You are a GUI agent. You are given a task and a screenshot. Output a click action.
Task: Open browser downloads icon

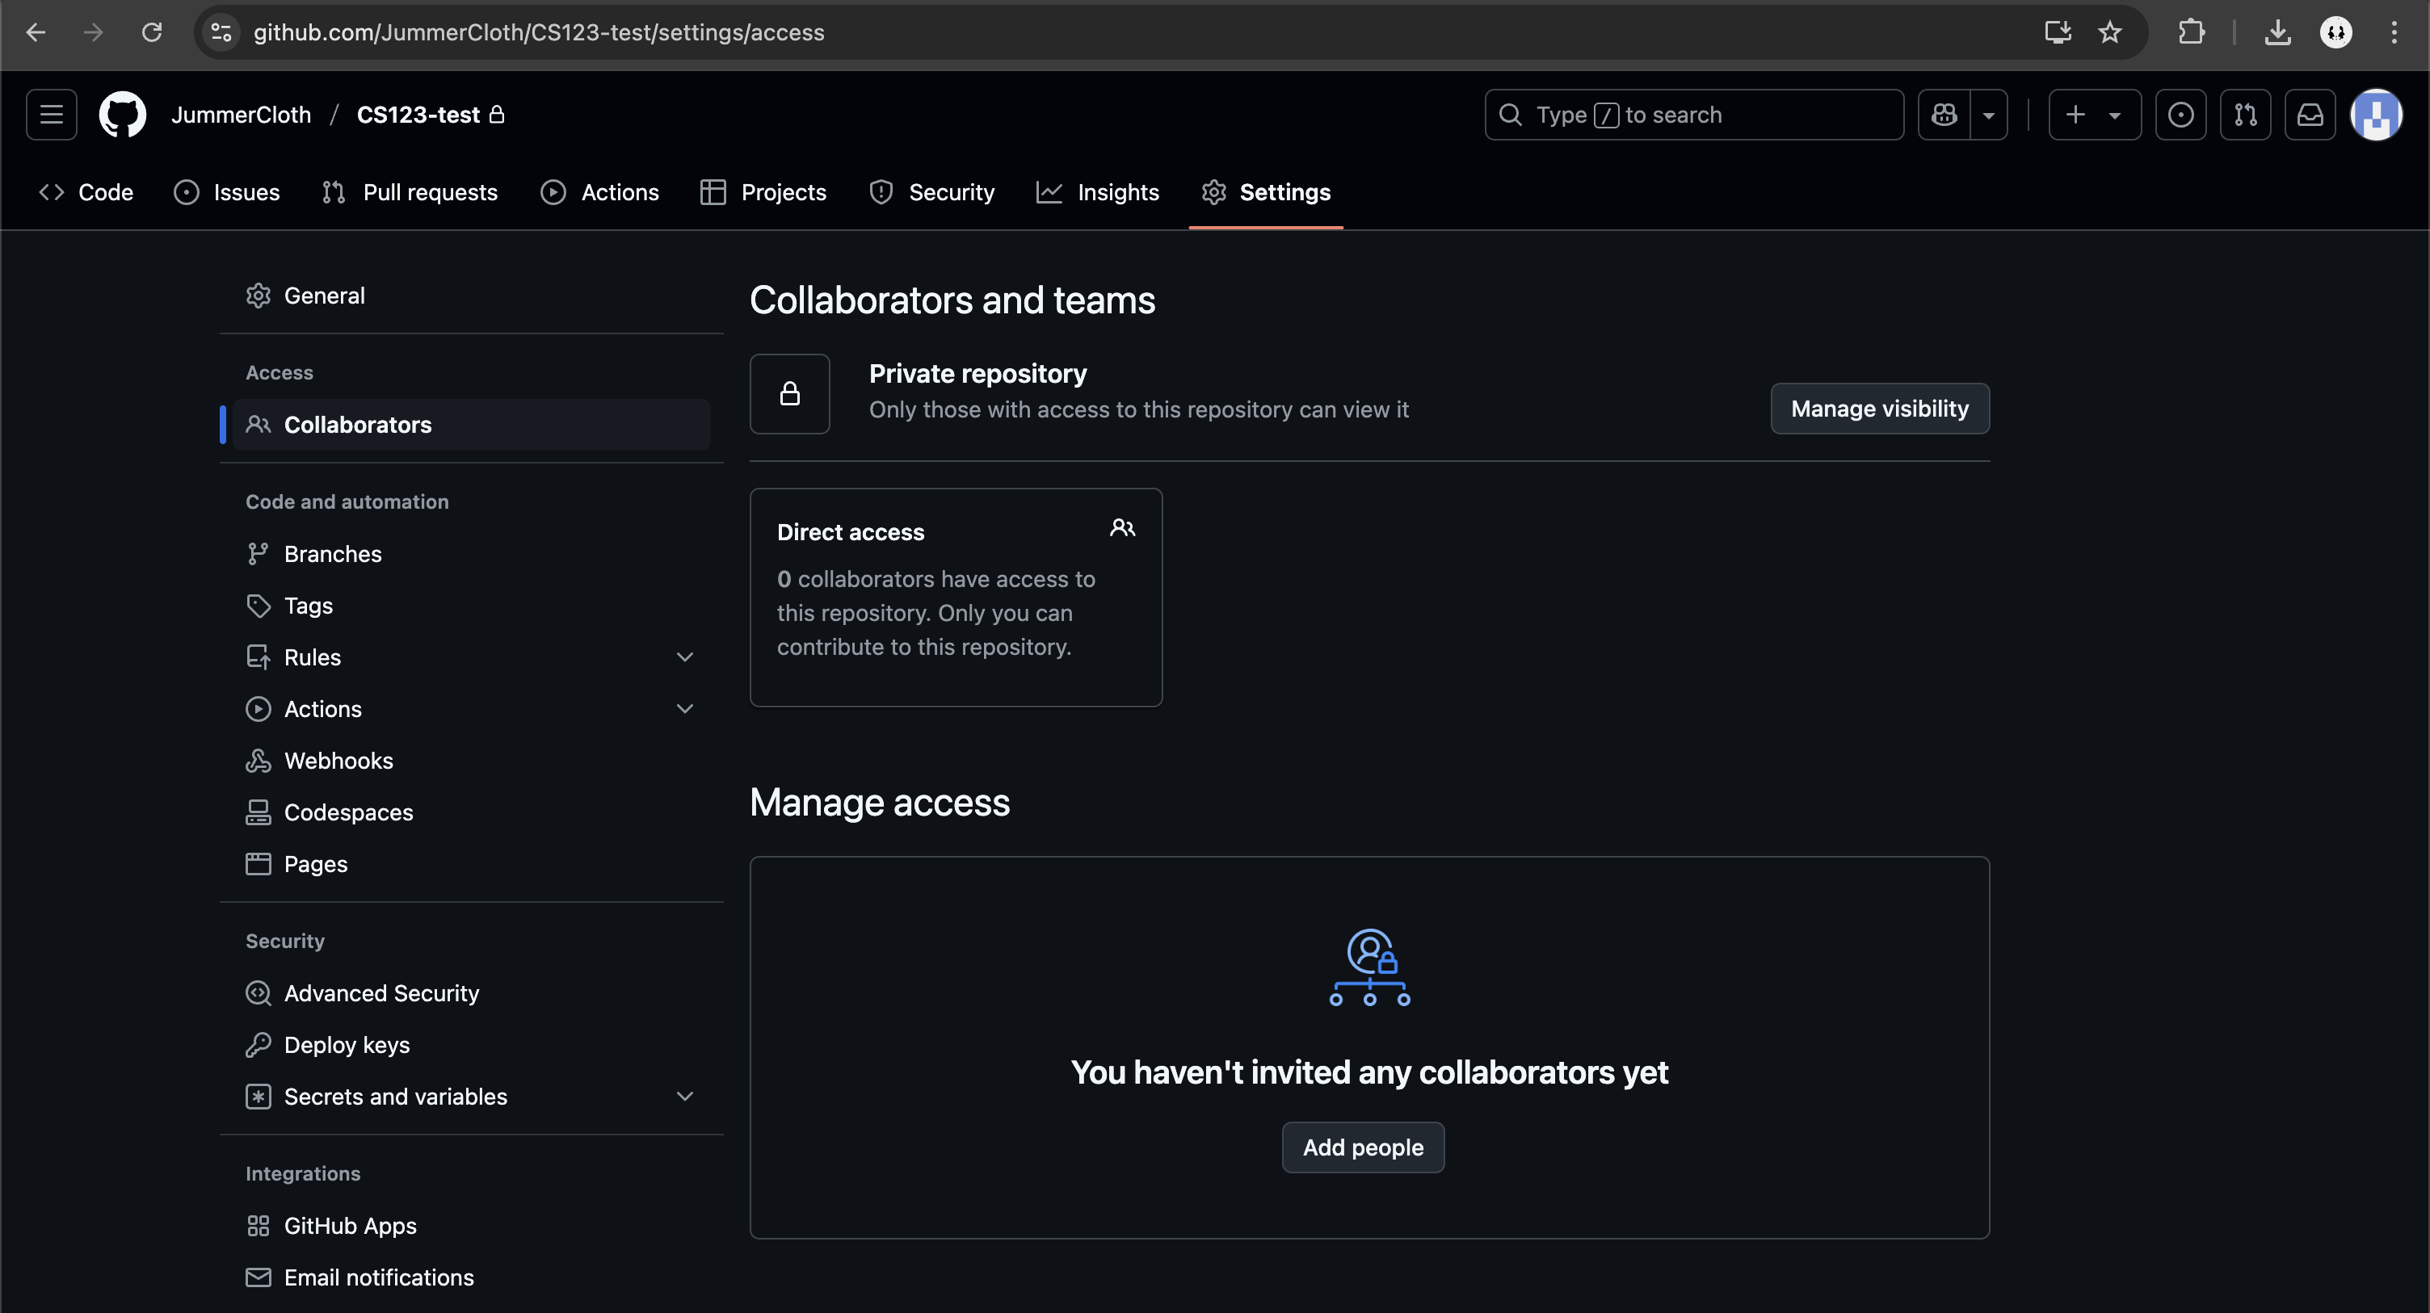[2277, 33]
